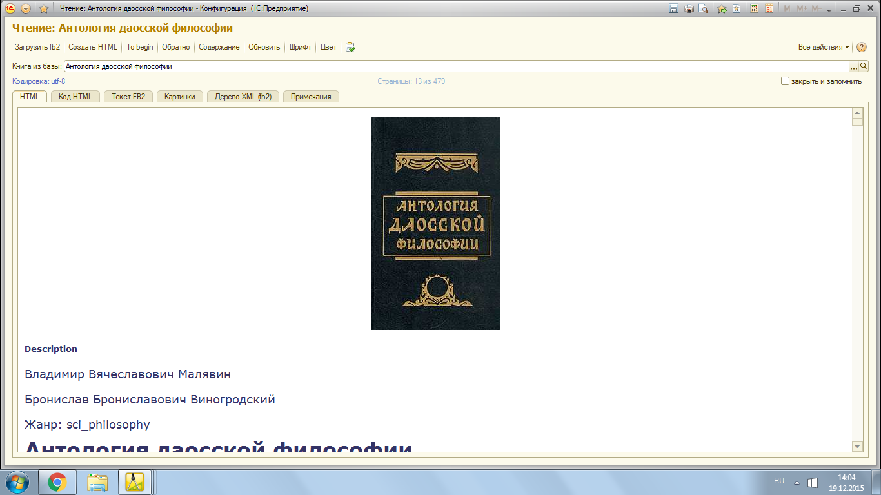
Task: Switch to the Дерево XML (fb2) tab
Action: [x=243, y=96]
